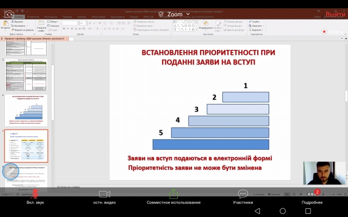Toggle video with остн. видео button
Viewport: 348px width, 217px height.
click(104, 196)
